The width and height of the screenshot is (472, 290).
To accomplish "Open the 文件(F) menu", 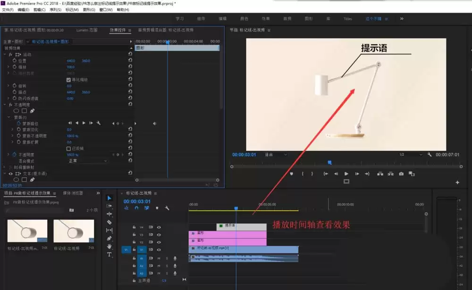I will (8, 10).
